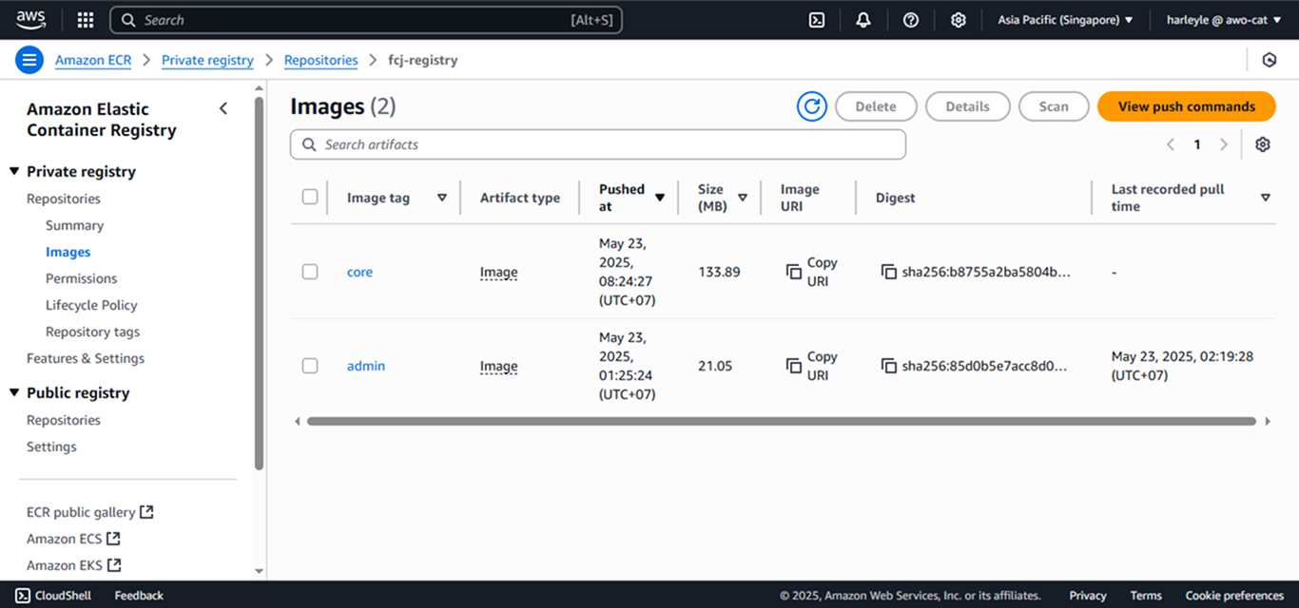Open the clock panel icon at right
The height and width of the screenshot is (608, 1299).
click(1270, 60)
